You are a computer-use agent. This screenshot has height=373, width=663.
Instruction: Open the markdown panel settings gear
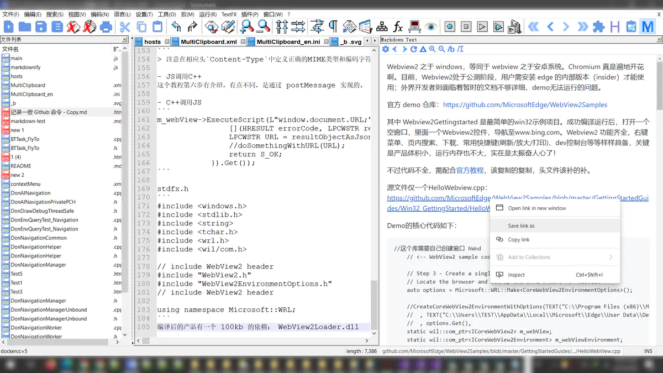click(386, 49)
